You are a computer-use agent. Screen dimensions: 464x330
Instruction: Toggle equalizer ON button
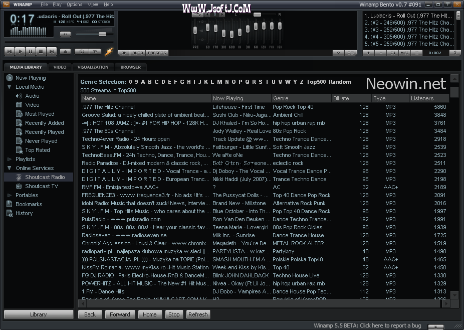(x=124, y=53)
